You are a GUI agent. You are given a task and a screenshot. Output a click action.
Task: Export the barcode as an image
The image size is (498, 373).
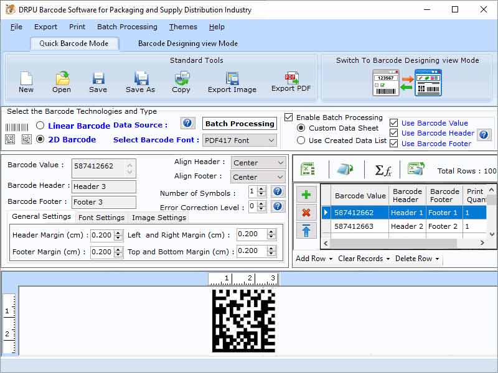point(231,81)
